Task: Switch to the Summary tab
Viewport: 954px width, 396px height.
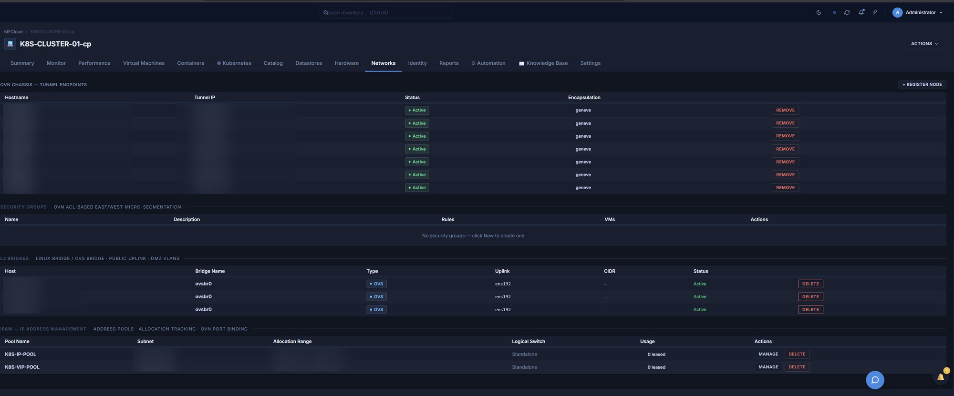Action: pyautogui.click(x=22, y=63)
